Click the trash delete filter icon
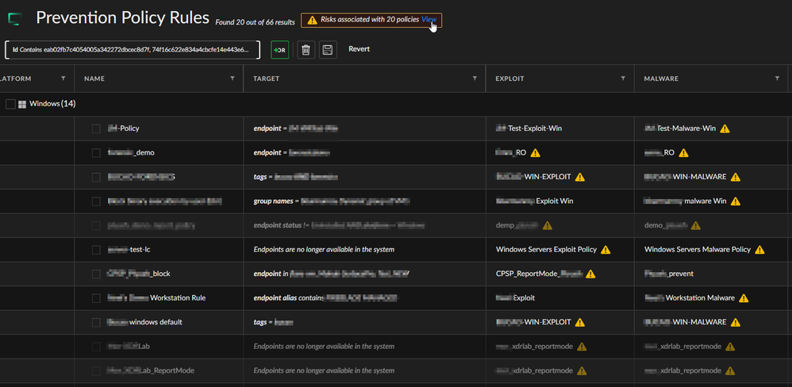This screenshot has height=387, width=792. pos(305,50)
